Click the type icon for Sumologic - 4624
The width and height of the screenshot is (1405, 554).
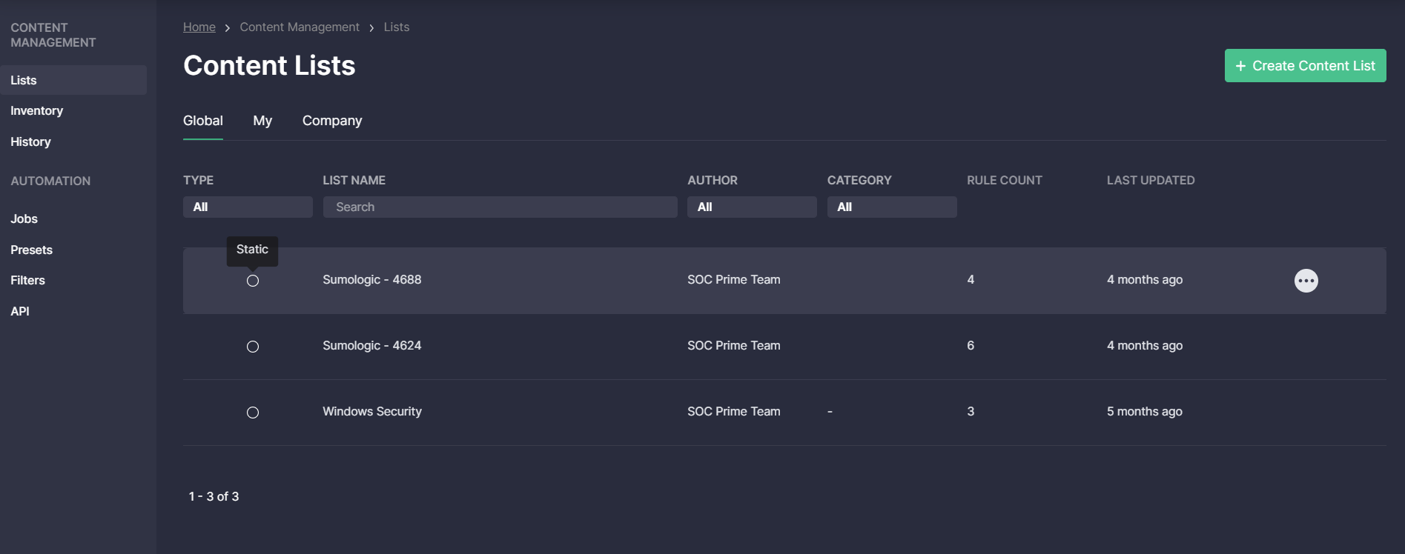tap(253, 347)
